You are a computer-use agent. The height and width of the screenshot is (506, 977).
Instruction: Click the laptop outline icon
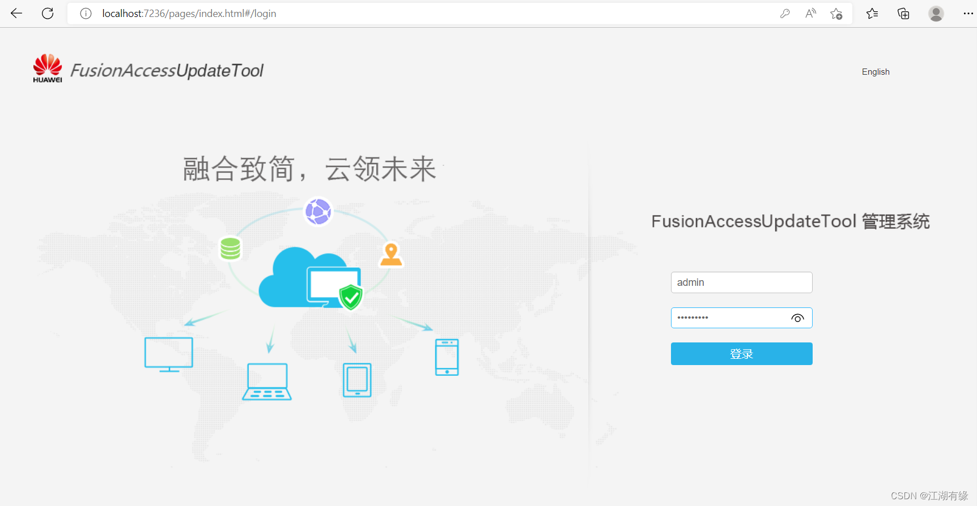267,381
